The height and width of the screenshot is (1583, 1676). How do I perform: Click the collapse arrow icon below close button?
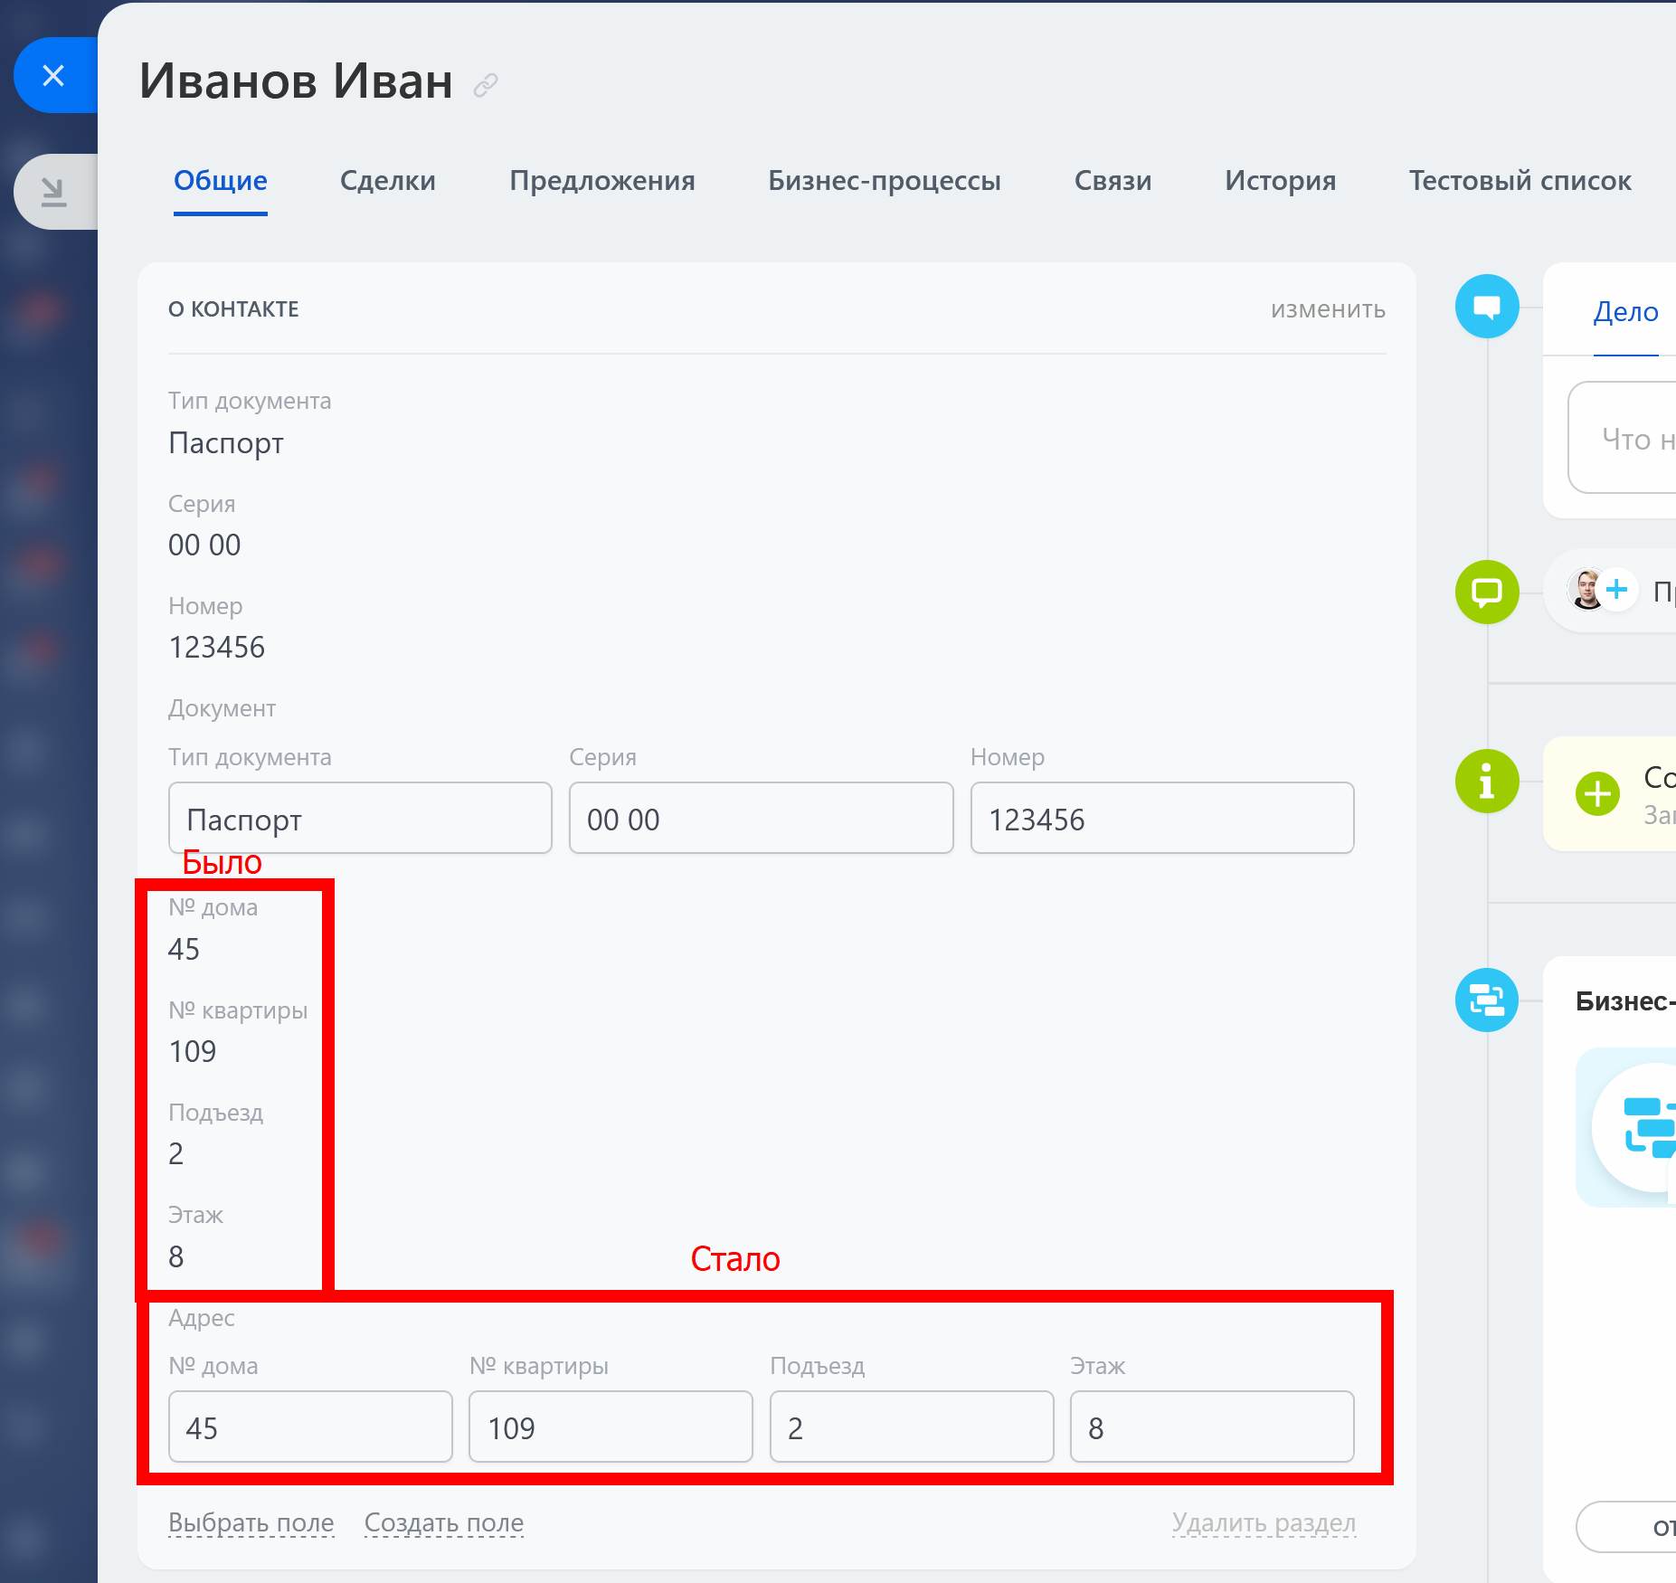point(53,192)
